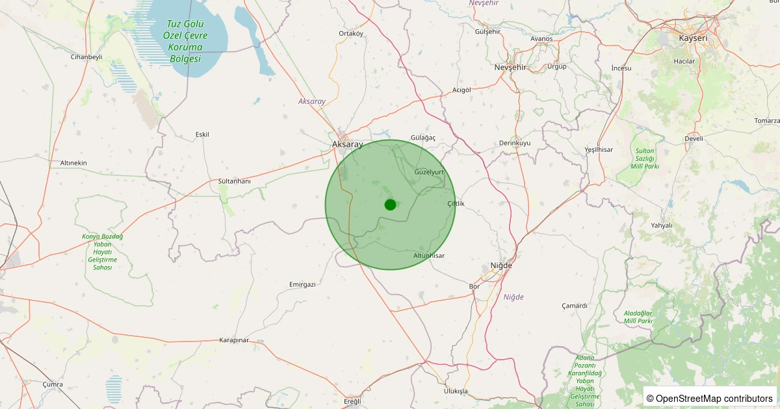This screenshot has width=780, height=409.
Task: Select the Konya Bozdağ wildlife area label
Action: click(x=103, y=252)
